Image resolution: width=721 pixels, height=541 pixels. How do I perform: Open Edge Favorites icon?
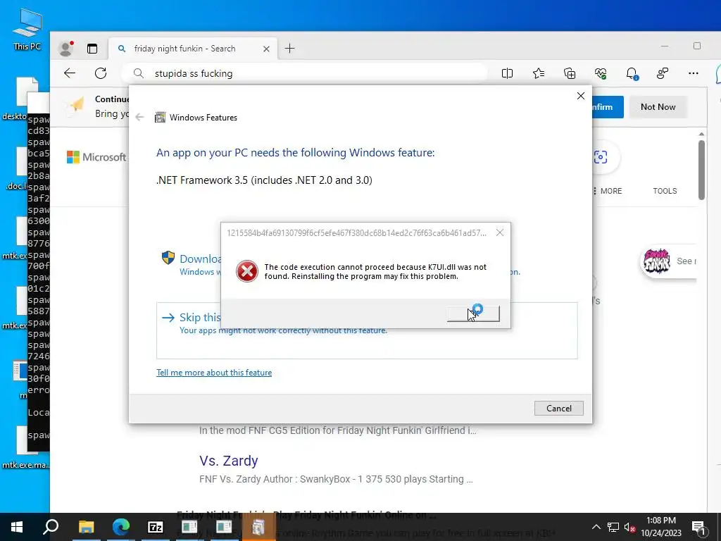[539, 73]
